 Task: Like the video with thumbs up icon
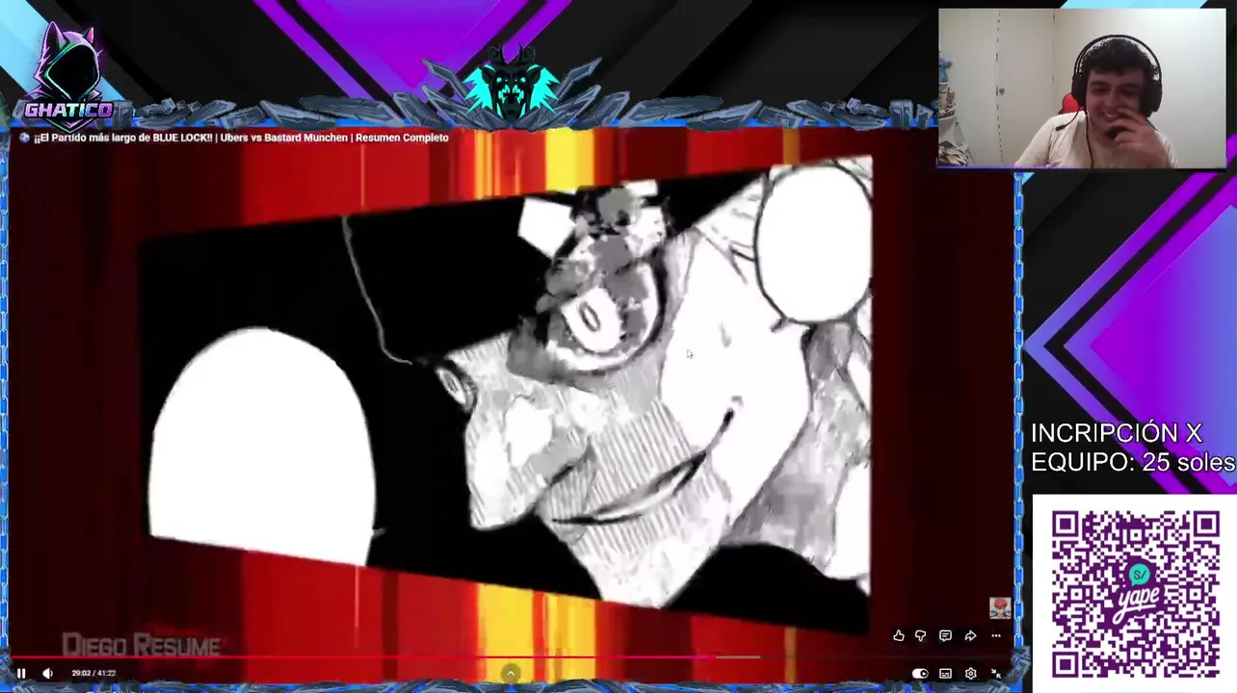pyautogui.click(x=899, y=635)
